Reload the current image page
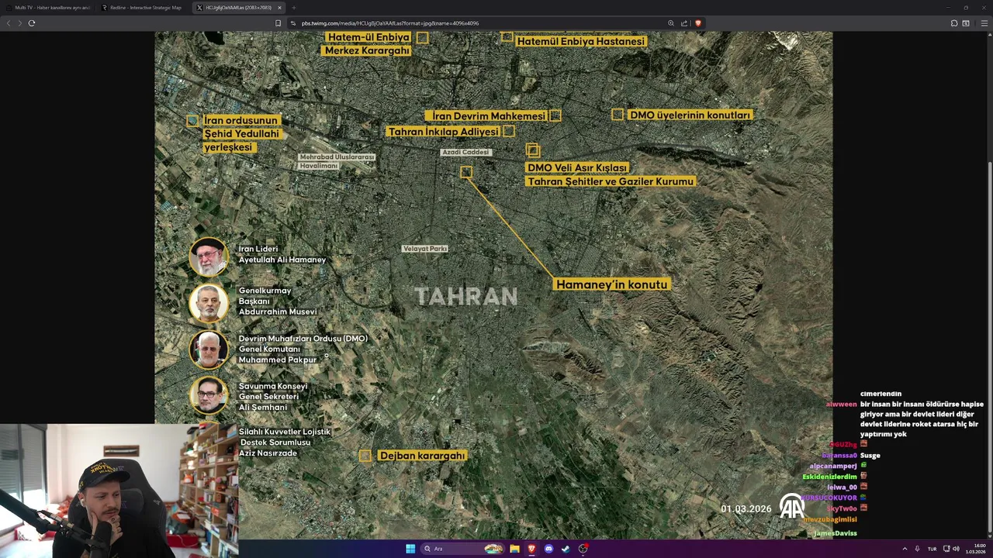 click(32, 23)
